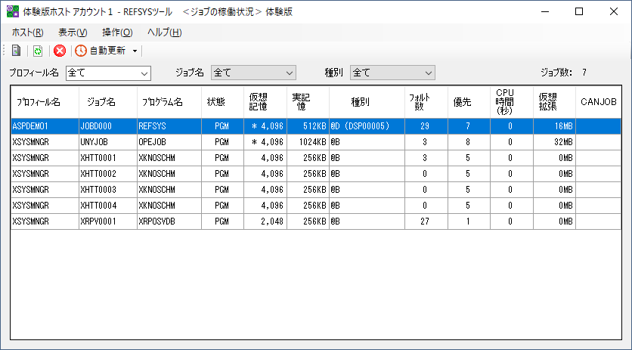This screenshot has height=350, width=632.
Task: Click the host connection toolbar icon
Action: point(16,51)
